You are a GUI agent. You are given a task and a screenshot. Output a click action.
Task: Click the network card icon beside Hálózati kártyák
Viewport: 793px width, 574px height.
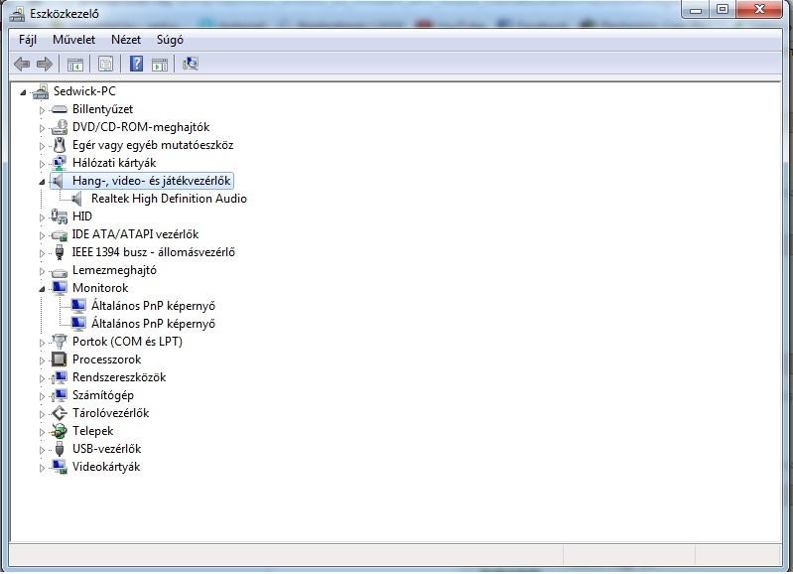[x=60, y=163]
